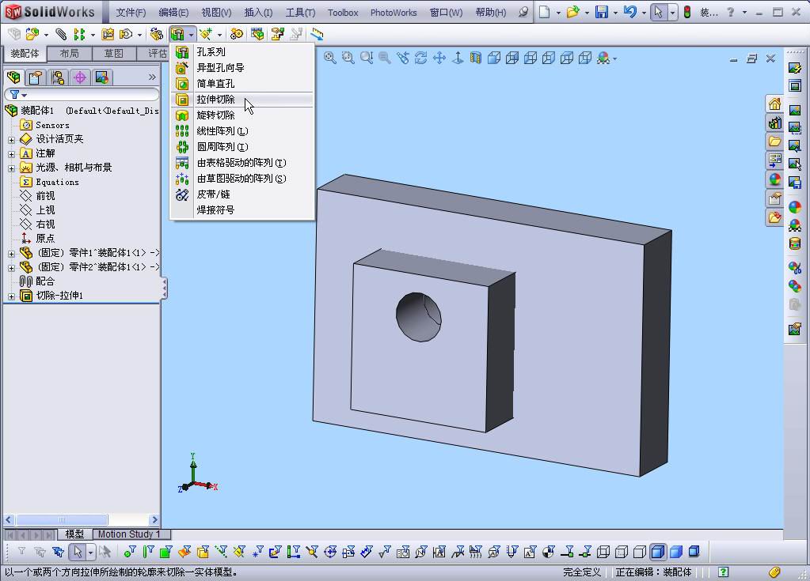Toggle the Filter Vertices selection filter
Viewport: 810px width, 581px height.
[130, 552]
